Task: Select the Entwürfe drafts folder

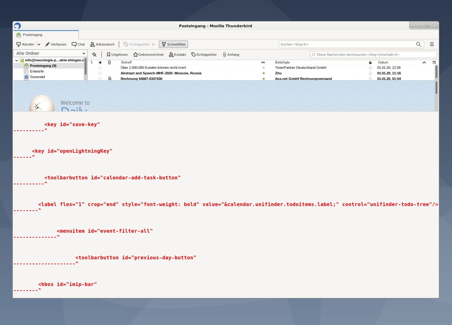Action: (x=37, y=71)
